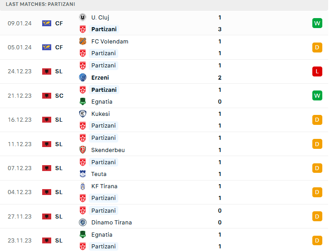Viewport: 330px width, 252px height.
Task: Click the red loss badge for Erzeni match
Action: click(x=317, y=71)
